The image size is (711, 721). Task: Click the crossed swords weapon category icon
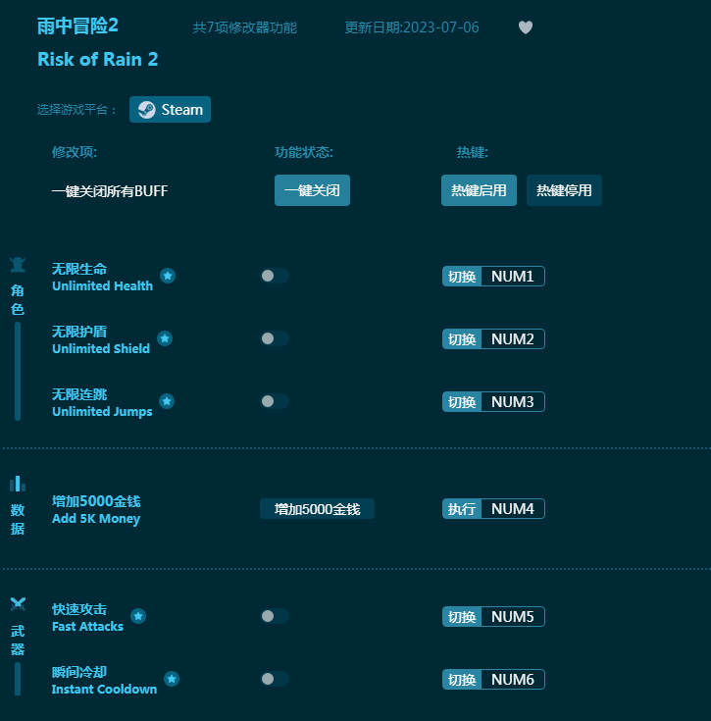[x=18, y=604]
